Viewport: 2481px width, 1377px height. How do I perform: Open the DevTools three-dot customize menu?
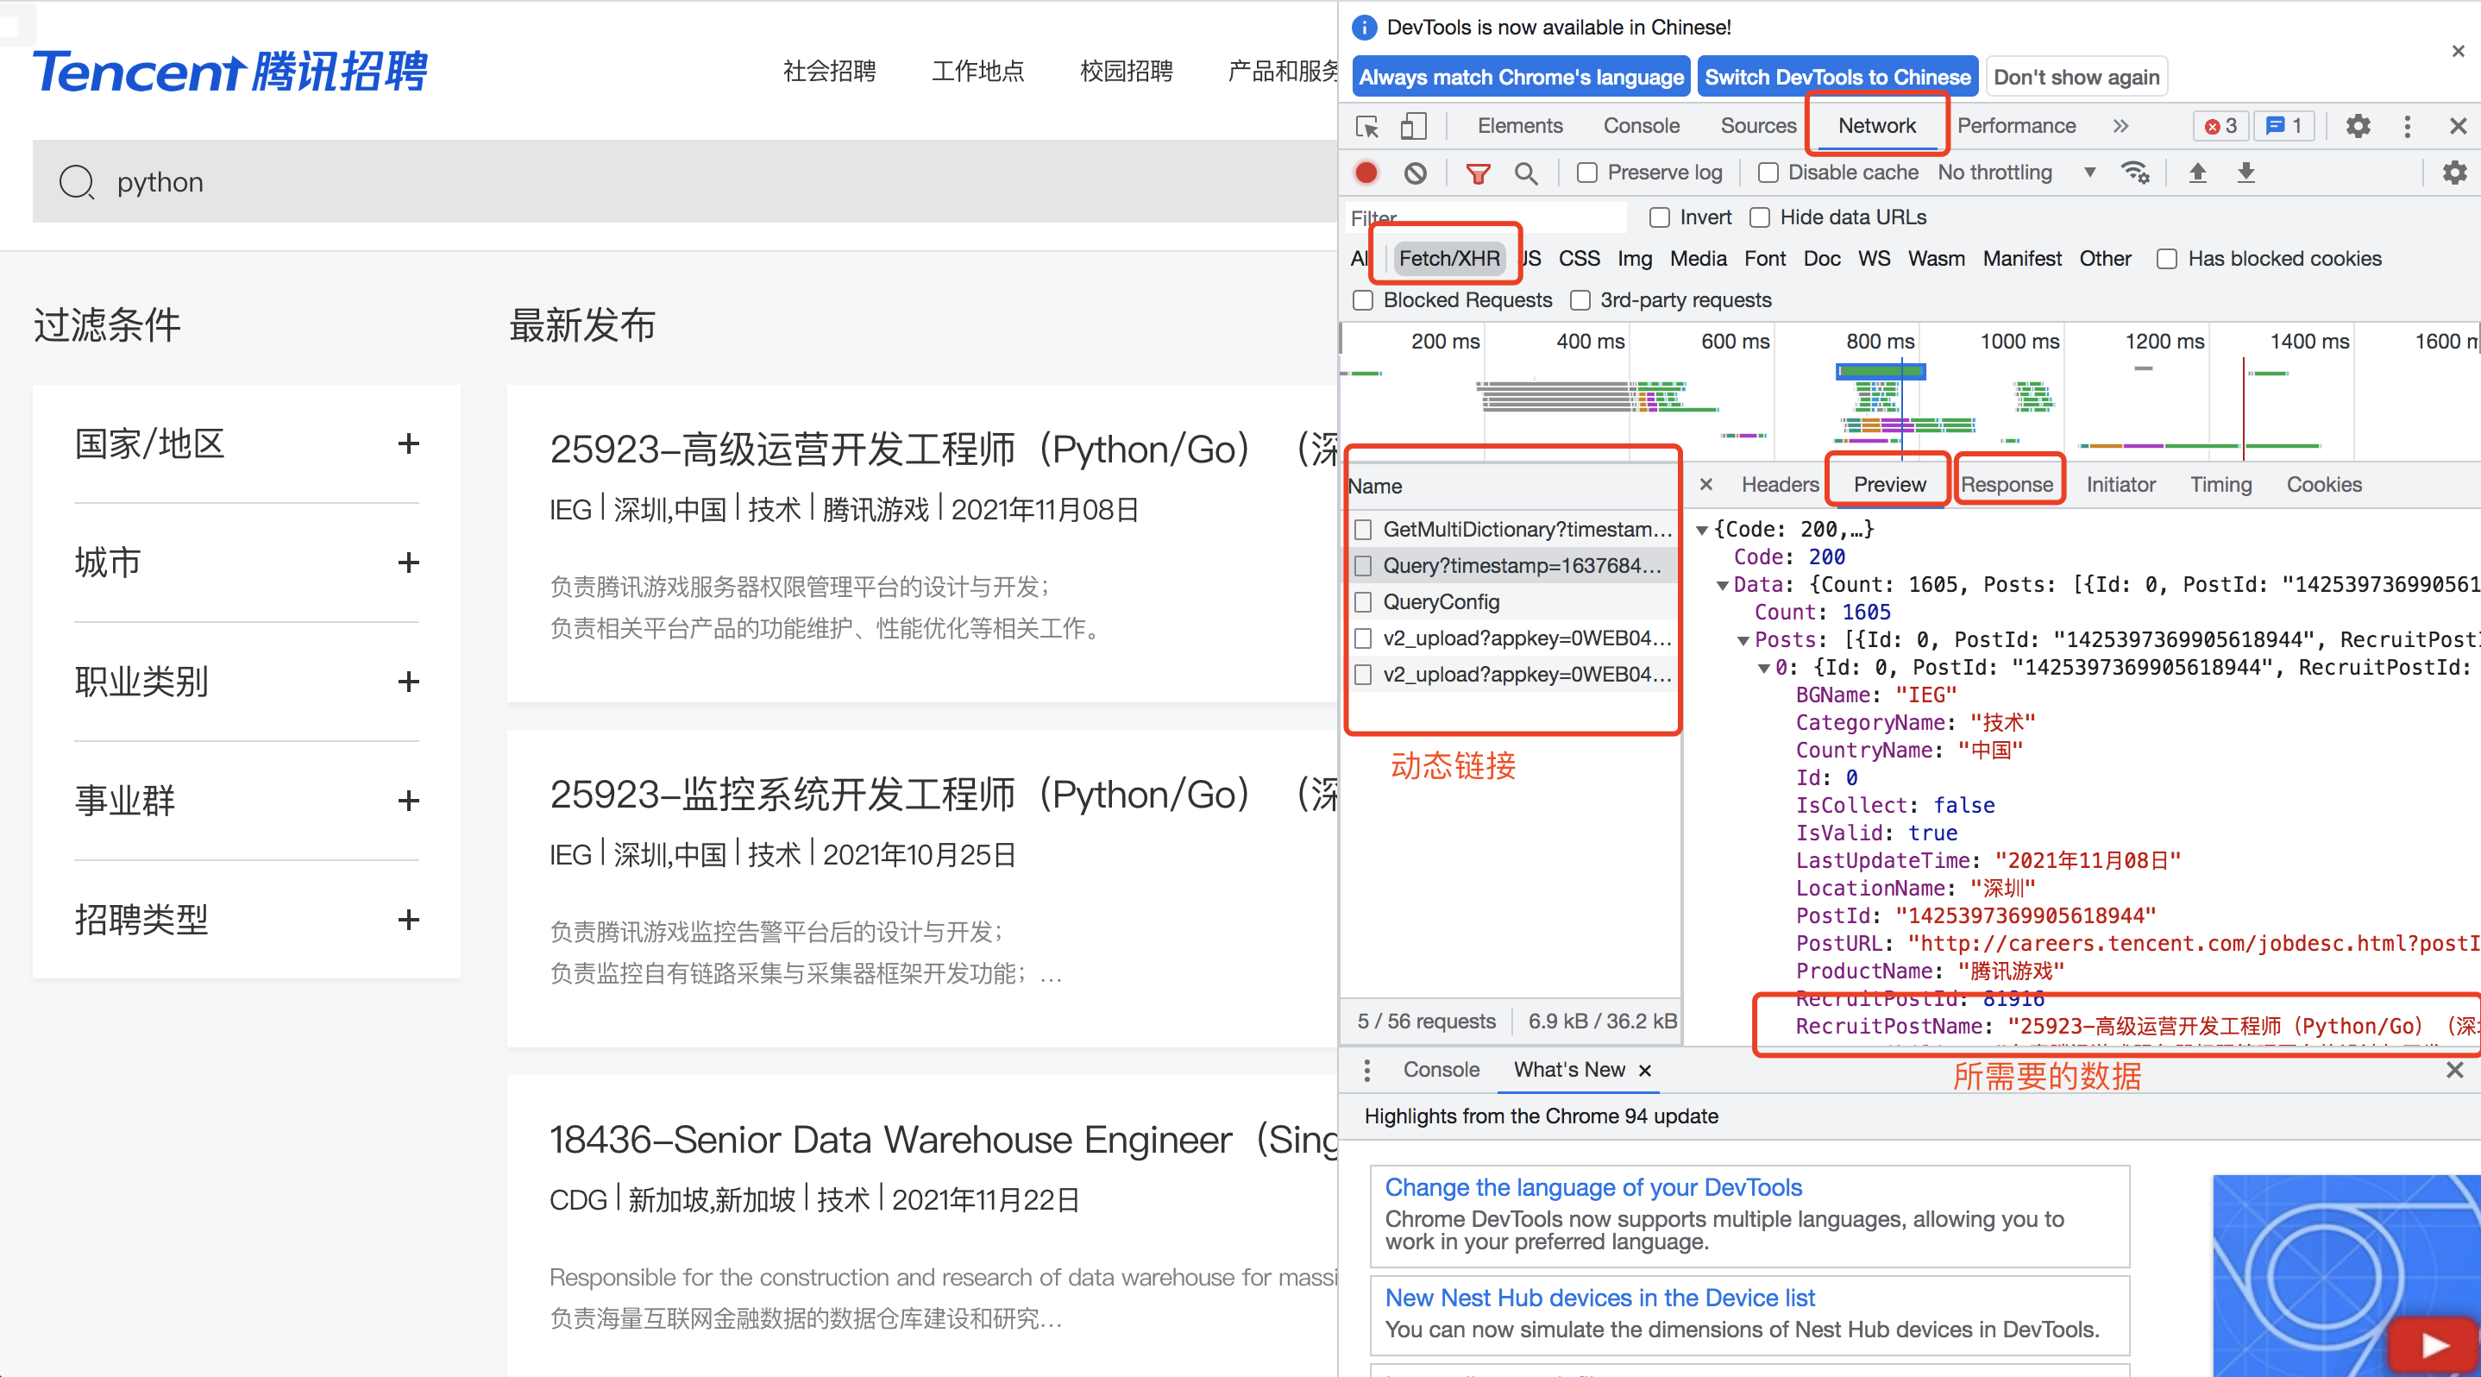[x=2407, y=126]
